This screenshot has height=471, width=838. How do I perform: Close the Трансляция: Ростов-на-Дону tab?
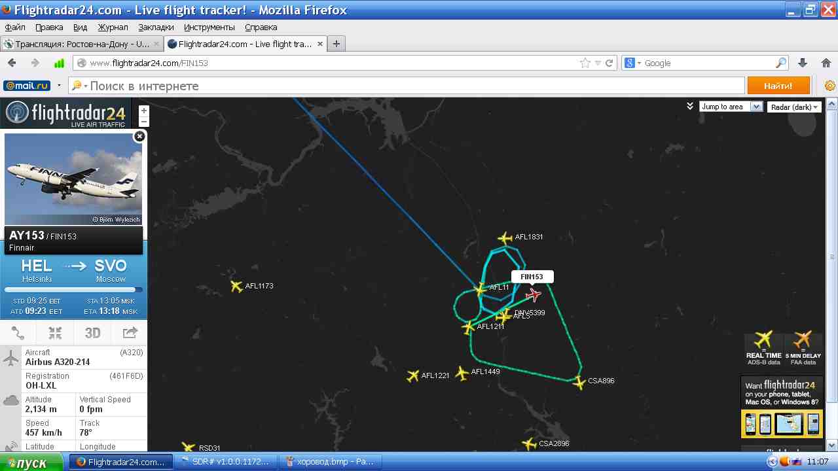point(156,44)
